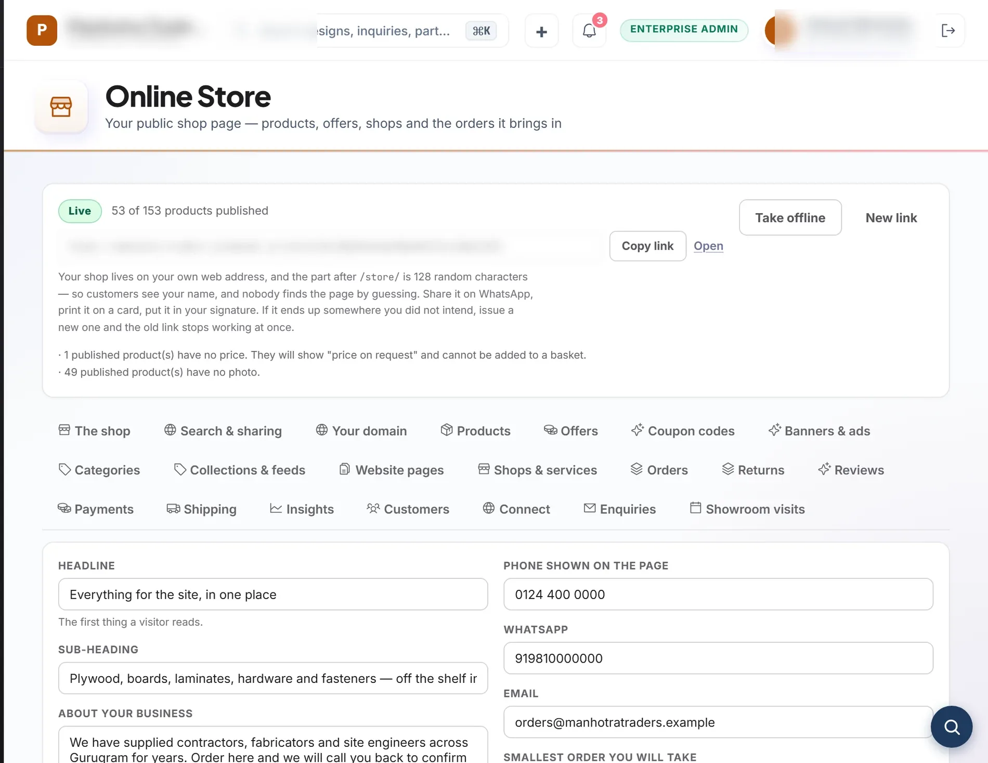Click the orange P logo icon
Image resolution: width=988 pixels, height=763 pixels.
pos(42,30)
